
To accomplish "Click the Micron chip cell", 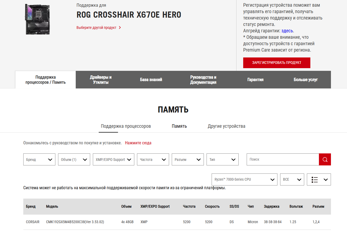I will pyautogui.click(x=253, y=222).
